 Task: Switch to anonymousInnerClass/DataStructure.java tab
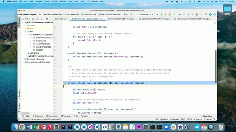[192, 19]
